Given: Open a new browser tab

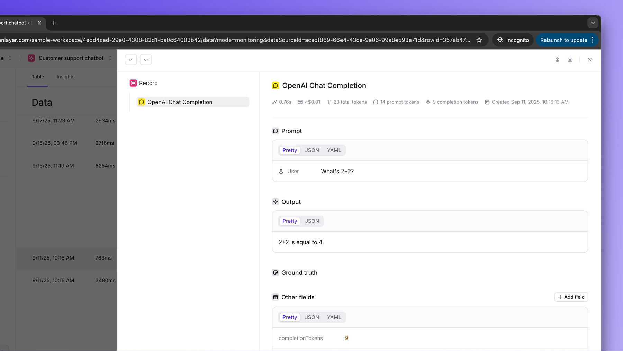Looking at the screenshot, I should pos(54,23).
